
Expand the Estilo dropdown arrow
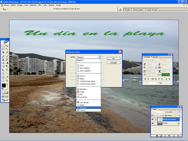click(x=99, y=57)
